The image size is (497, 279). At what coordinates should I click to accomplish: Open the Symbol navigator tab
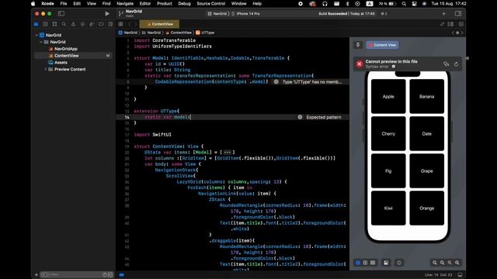[54, 24]
